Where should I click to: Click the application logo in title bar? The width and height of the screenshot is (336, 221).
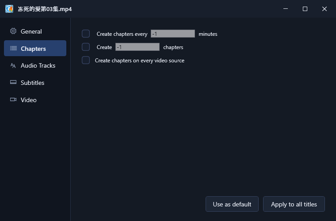[9, 9]
